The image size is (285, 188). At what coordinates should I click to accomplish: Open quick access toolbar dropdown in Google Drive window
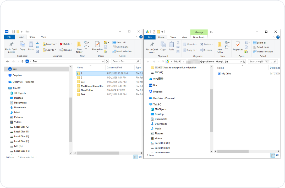pyautogui.click(x=162, y=32)
